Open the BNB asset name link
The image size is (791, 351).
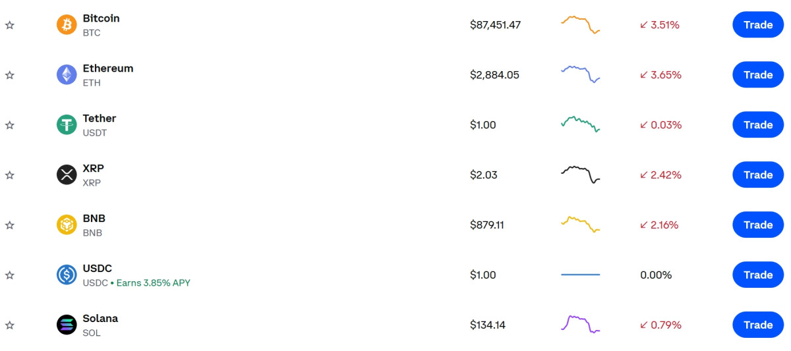pos(94,219)
